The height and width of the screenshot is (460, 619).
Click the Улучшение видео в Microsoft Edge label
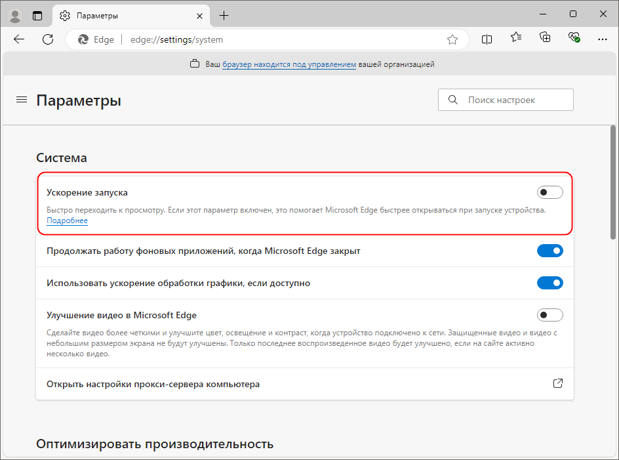(121, 315)
